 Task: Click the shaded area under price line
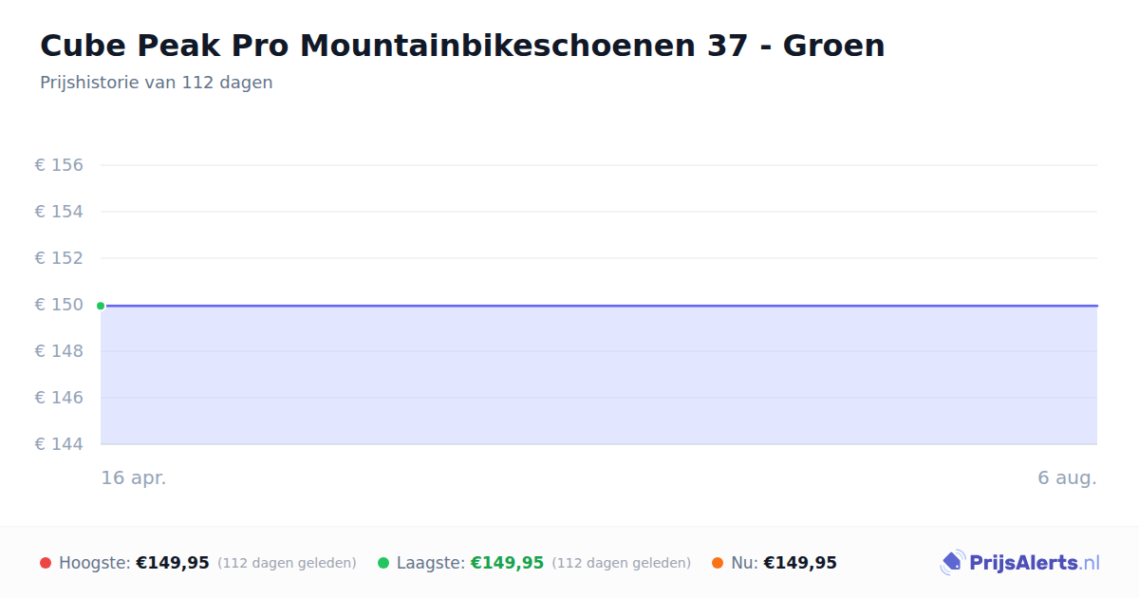click(599, 375)
